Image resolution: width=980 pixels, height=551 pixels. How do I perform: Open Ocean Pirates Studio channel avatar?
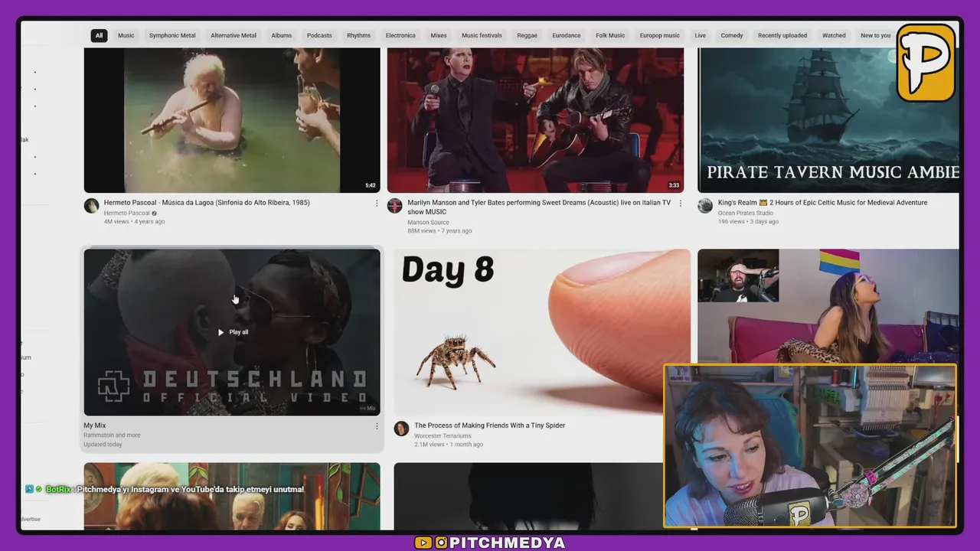tap(705, 206)
